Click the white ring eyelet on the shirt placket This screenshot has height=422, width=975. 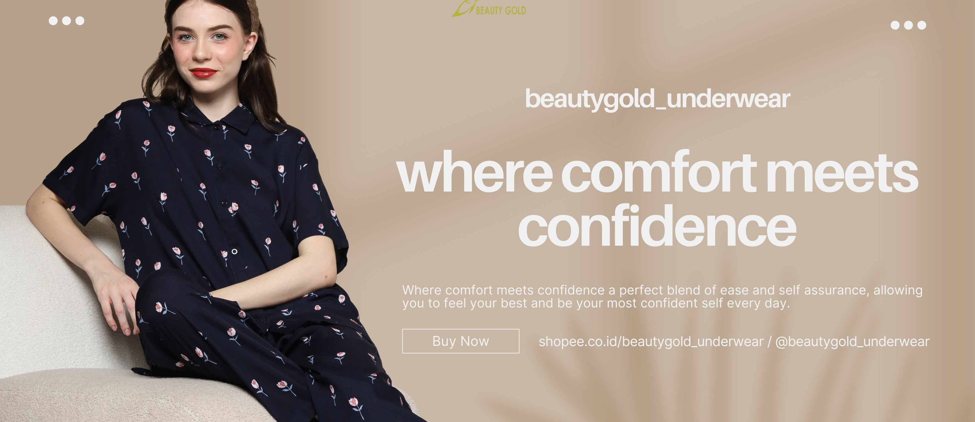(234, 252)
